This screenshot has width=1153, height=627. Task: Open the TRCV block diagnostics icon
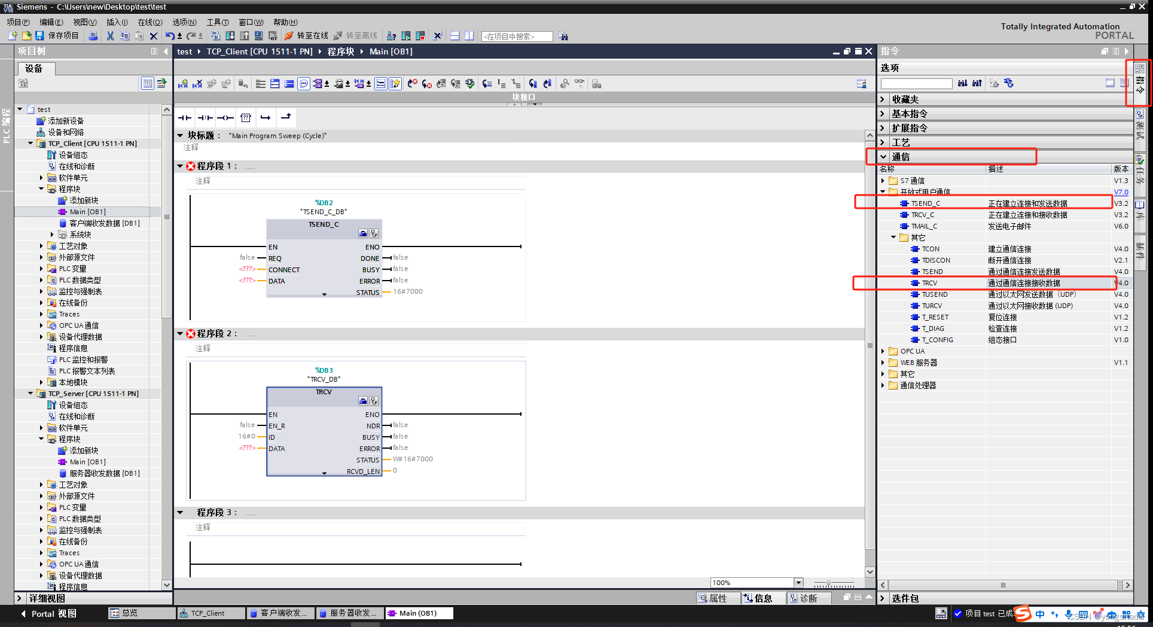point(374,401)
